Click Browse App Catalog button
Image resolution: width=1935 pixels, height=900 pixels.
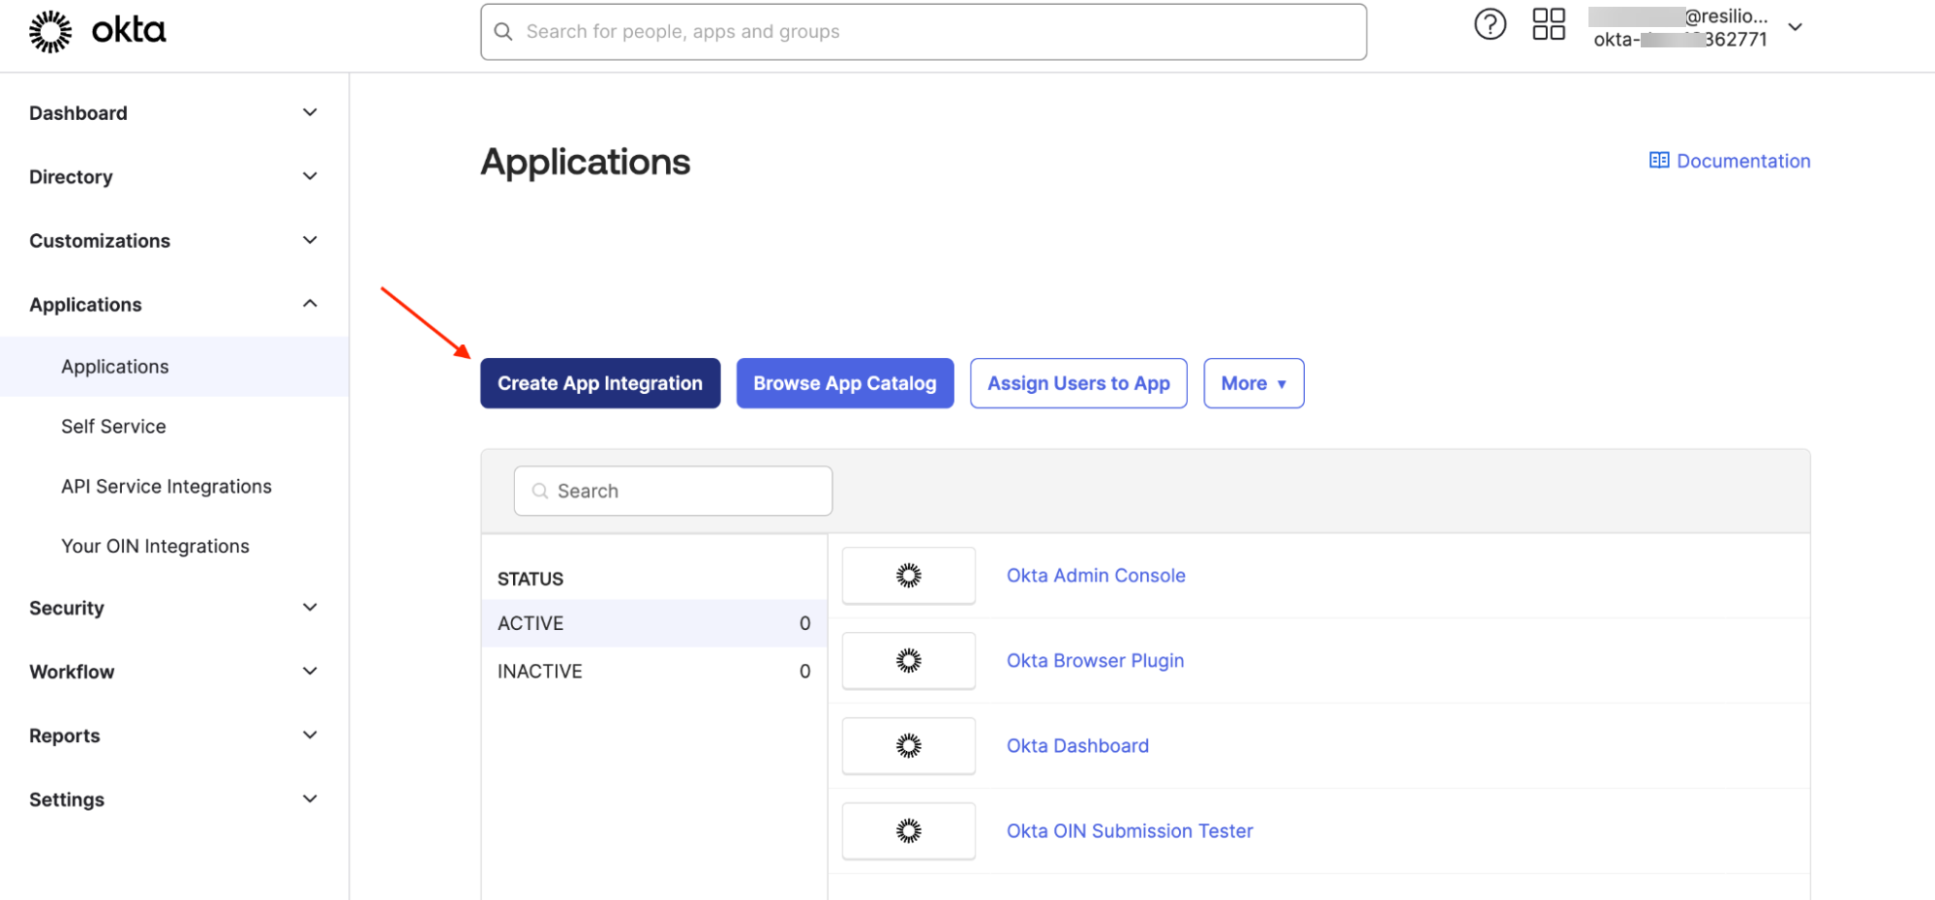844,383
